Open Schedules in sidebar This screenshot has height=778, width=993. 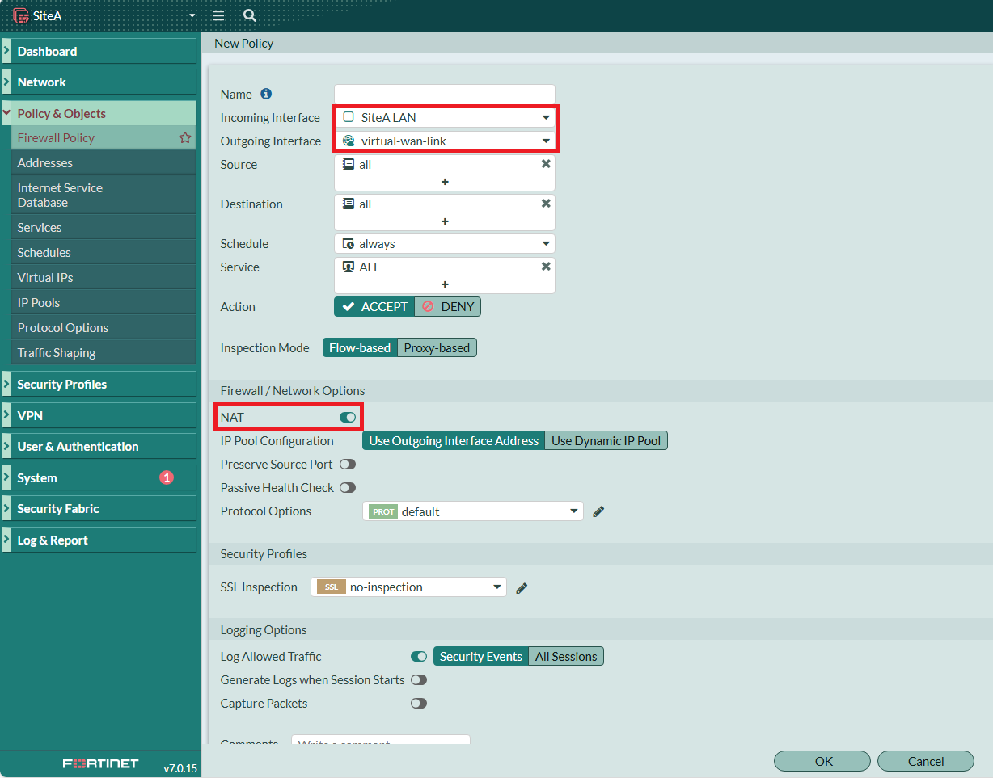pyautogui.click(x=104, y=253)
